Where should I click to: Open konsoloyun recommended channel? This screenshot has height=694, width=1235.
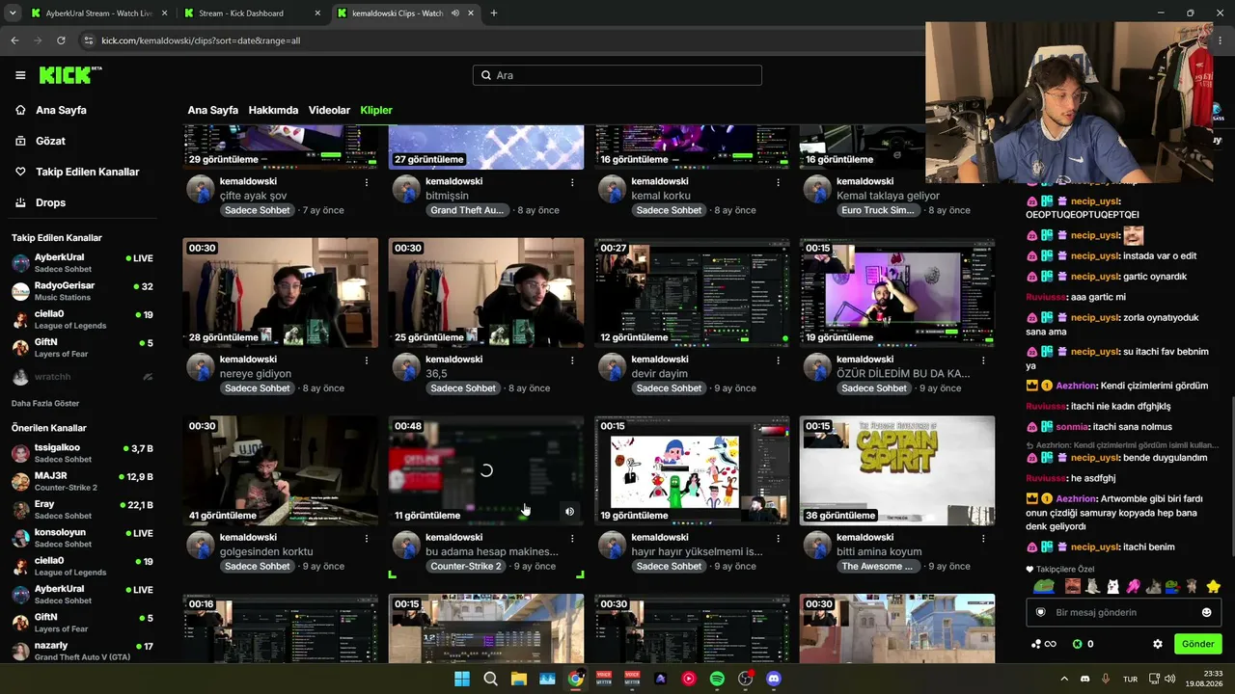point(82,538)
